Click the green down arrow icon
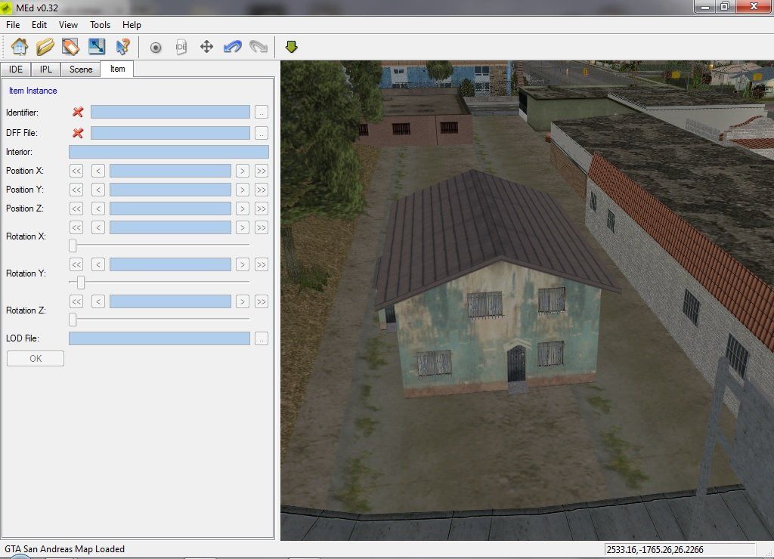This screenshot has width=774, height=559. tap(291, 47)
